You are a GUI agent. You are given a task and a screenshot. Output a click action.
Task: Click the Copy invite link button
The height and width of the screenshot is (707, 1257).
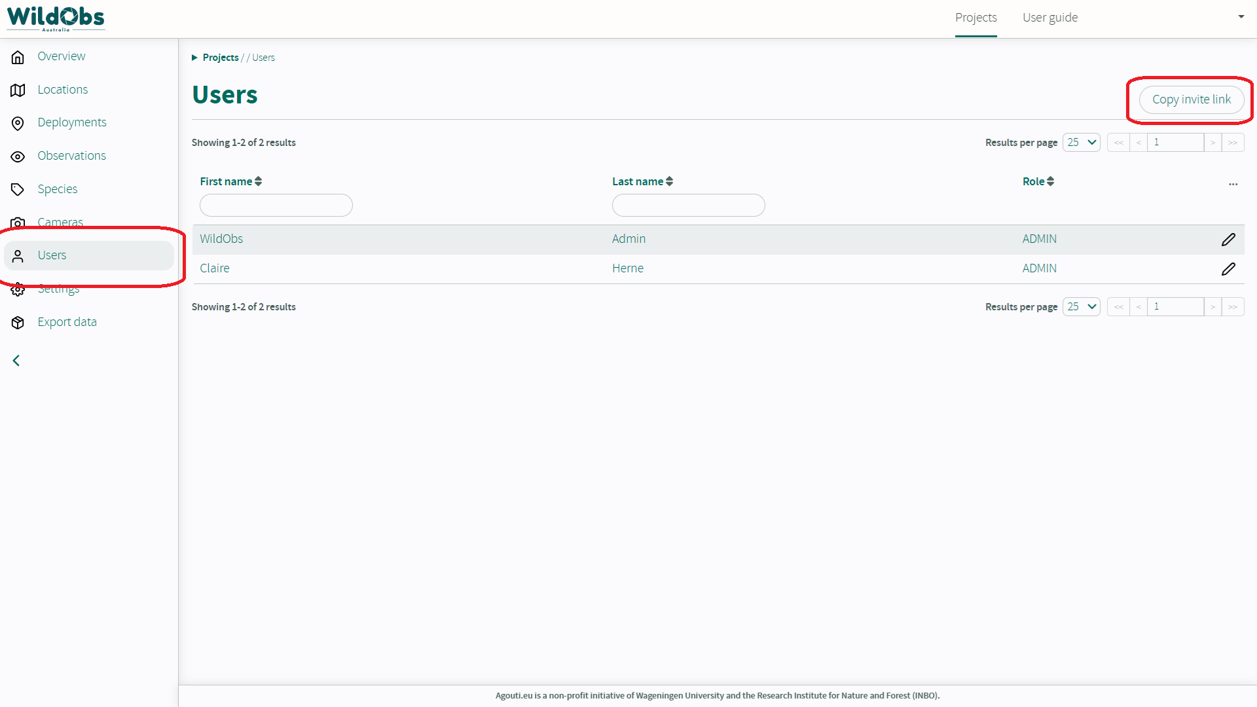(x=1192, y=100)
